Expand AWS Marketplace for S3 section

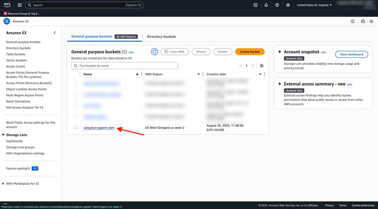coord(3,183)
